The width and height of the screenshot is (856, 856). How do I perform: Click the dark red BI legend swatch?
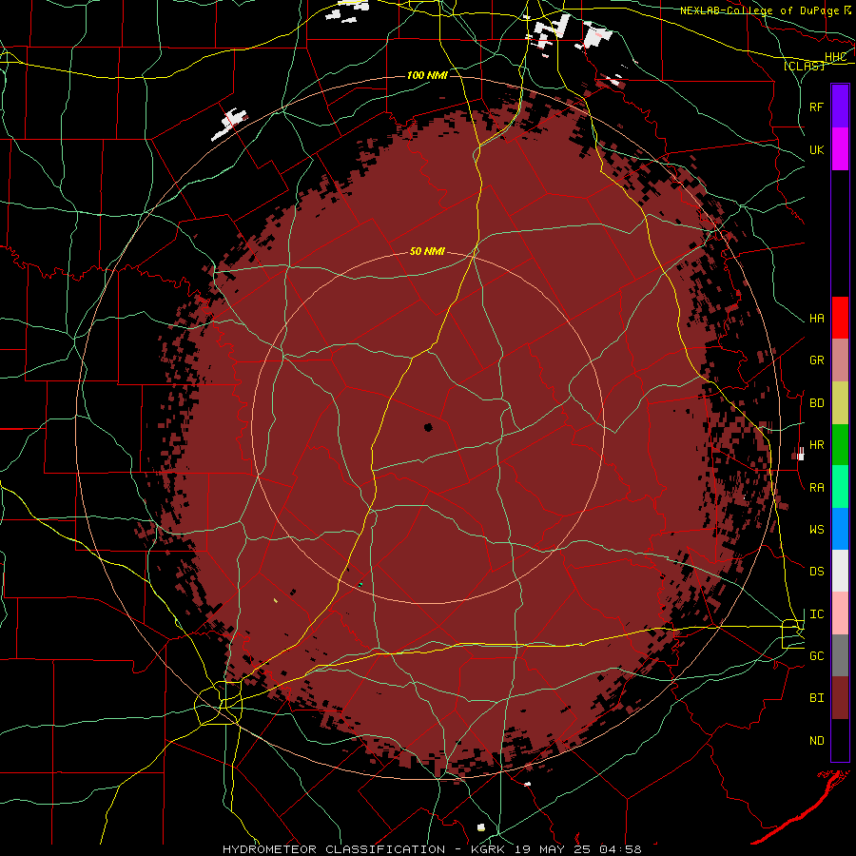(840, 698)
